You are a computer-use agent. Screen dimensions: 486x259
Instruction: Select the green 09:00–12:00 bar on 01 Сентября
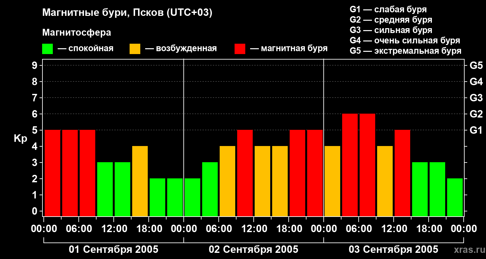(x=105, y=189)
